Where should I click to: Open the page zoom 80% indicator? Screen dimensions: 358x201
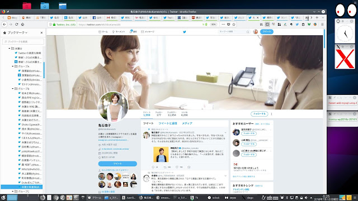click(x=213, y=25)
